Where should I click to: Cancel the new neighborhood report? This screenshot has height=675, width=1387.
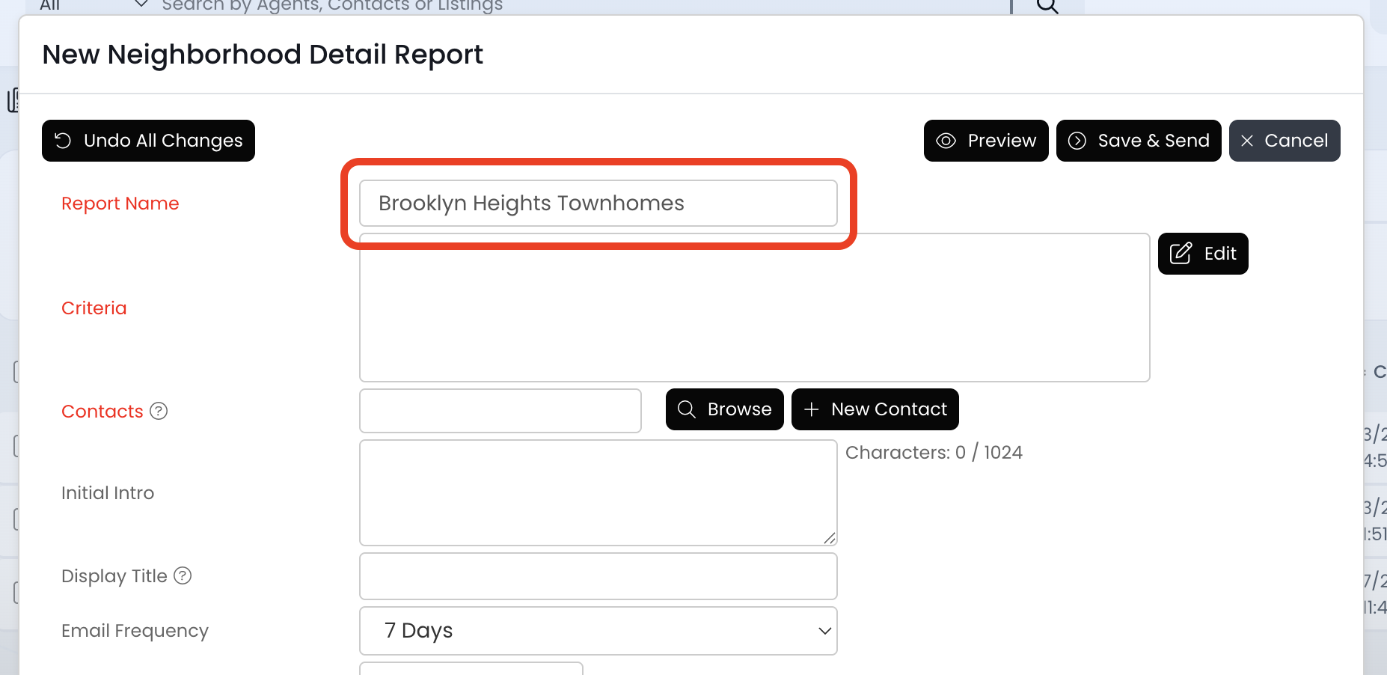click(1284, 141)
